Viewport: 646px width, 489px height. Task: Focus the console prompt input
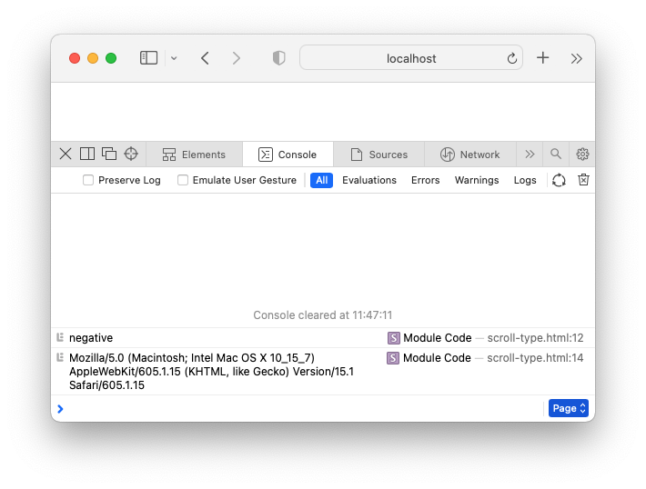[x=303, y=408]
